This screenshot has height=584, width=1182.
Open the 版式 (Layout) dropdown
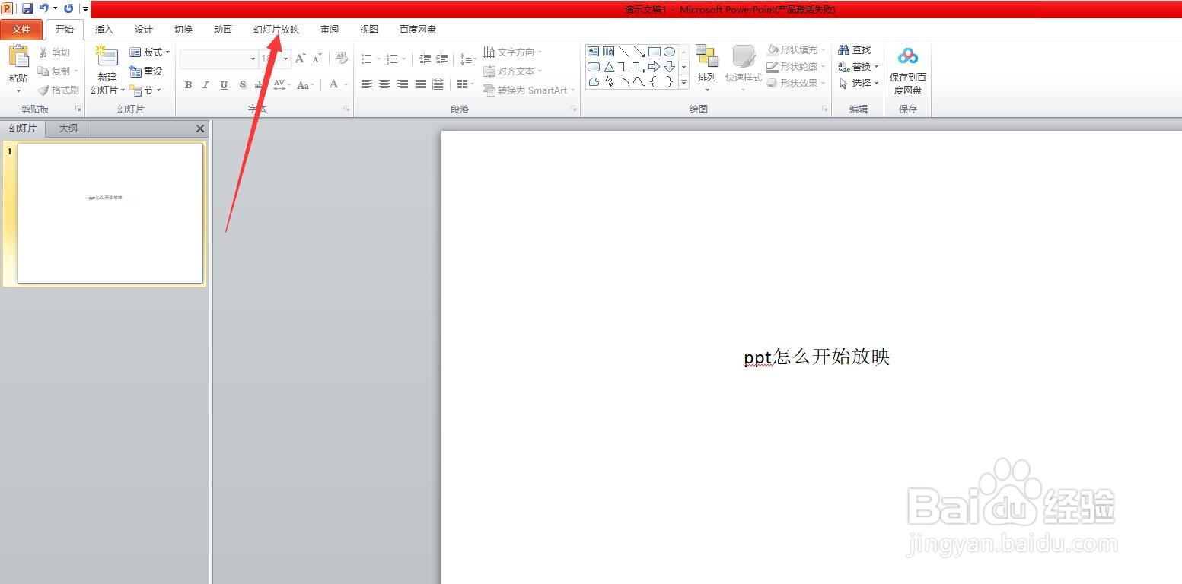[x=150, y=52]
